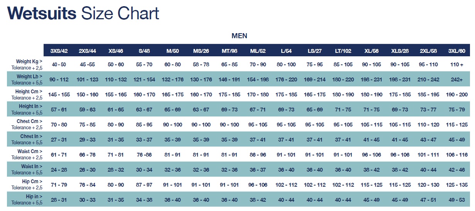Click the 3XL/60 column header

pos(456,51)
